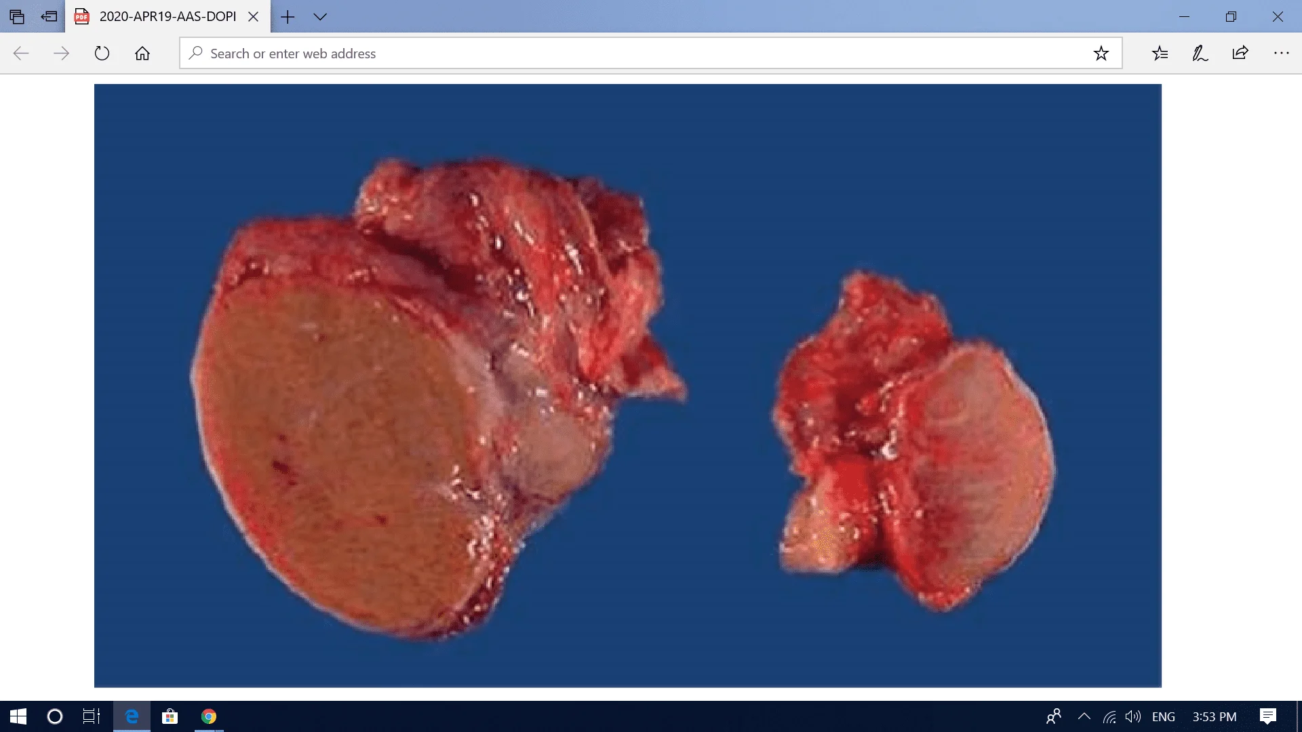This screenshot has width=1302, height=732.
Task: Share this page
Action: (x=1240, y=54)
